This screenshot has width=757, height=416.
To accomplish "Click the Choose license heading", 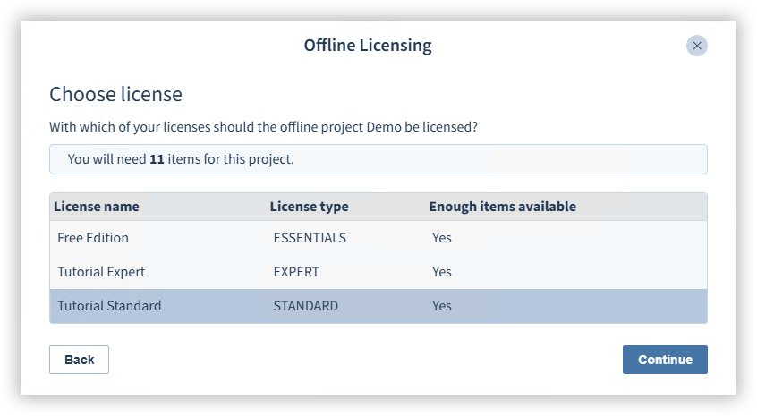I will (115, 94).
